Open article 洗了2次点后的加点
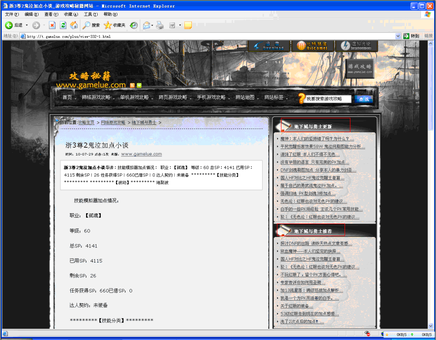Viewport: 436px width, 340px height. (x=302, y=322)
